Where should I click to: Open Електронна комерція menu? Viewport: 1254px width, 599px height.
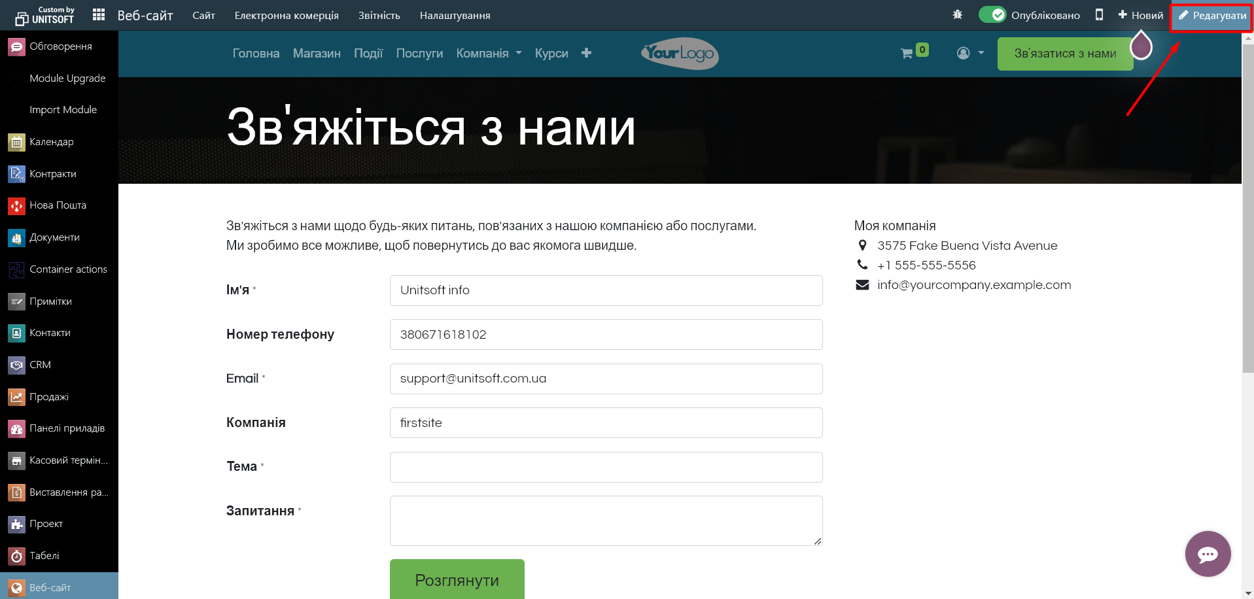pos(287,15)
